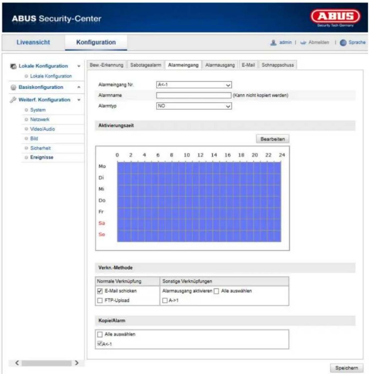This screenshot has width=369, height=374.
Task: Open the E-Mail tab
Action: point(248,65)
